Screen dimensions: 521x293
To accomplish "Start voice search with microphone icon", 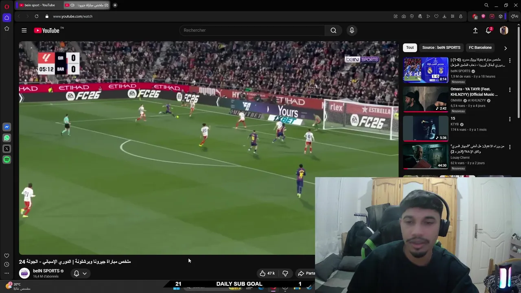I will (352, 30).
